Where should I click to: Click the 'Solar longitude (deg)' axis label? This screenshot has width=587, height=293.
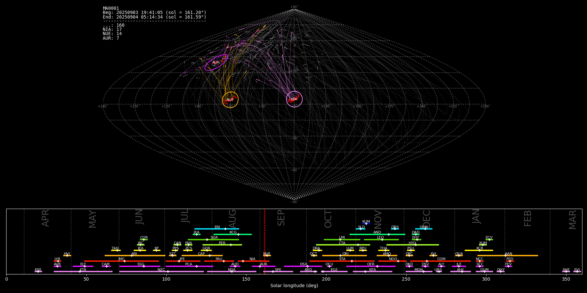click(x=294, y=286)
